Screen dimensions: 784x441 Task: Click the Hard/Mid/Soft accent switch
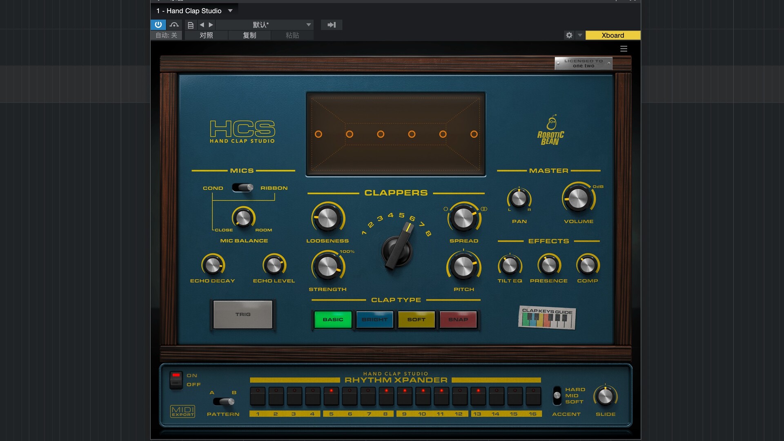pos(557,396)
